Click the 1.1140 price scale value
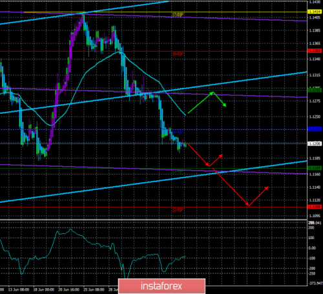Viewport: 323px width, 294px height. pyautogui.click(x=315, y=187)
